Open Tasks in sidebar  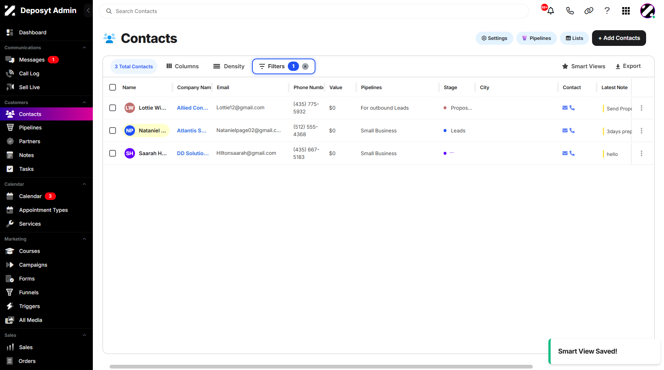[46, 169]
